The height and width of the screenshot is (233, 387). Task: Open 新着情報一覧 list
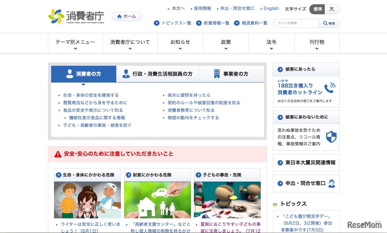(x=216, y=23)
